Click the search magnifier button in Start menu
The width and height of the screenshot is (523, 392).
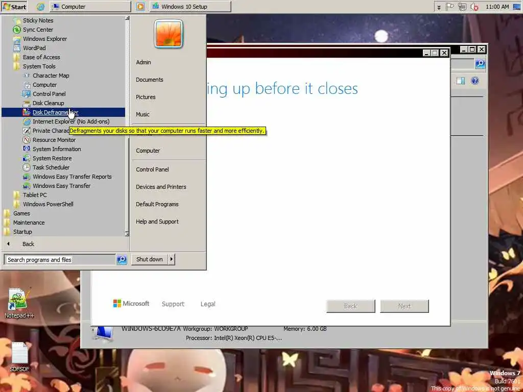point(122,259)
